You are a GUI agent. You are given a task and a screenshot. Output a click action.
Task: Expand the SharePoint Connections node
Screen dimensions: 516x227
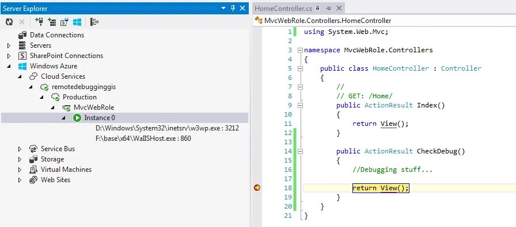click(x=9, y=56)
